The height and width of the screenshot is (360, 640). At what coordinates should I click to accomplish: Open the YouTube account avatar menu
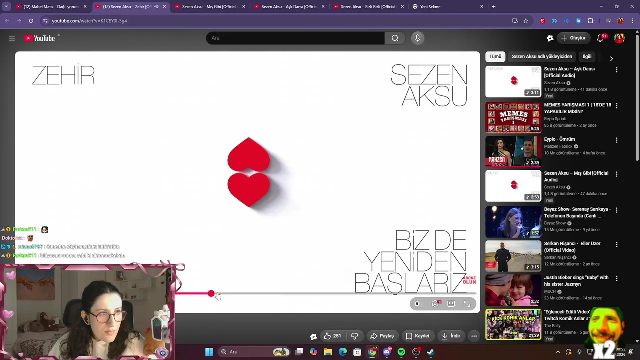(x=619, y=38)
